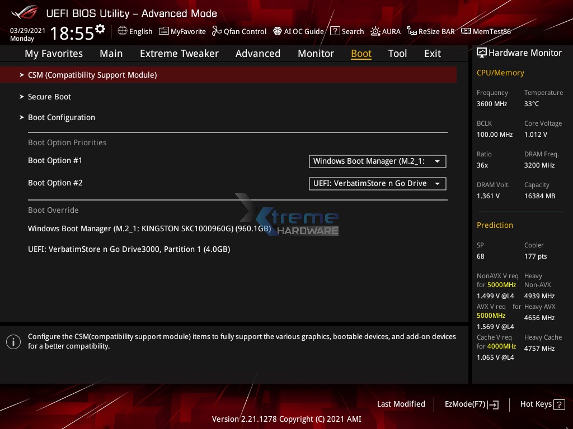Image resolution: width=573 pixels, height=429 pixels.
Task: Open the AURA lighting settings
Action: coord(386,31)
